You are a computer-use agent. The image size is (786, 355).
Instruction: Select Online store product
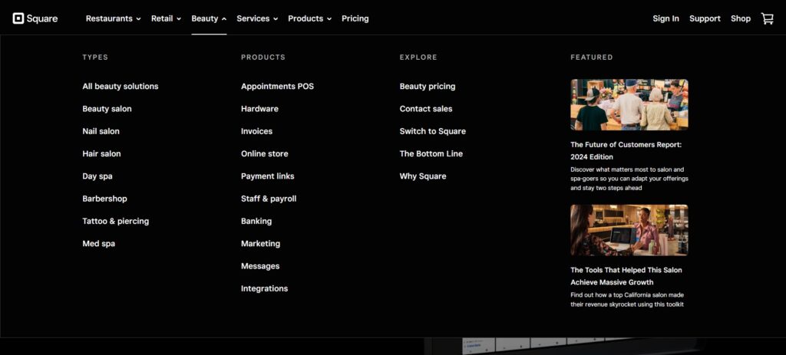pyautogui.click(x=265, y=153)
